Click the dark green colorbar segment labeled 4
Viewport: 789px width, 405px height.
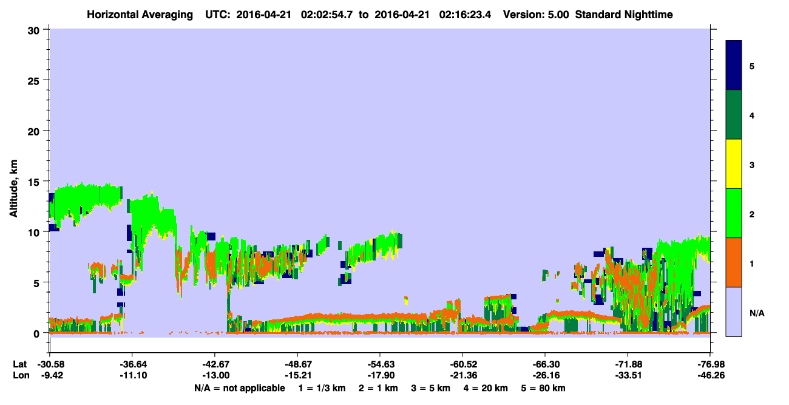734,115
